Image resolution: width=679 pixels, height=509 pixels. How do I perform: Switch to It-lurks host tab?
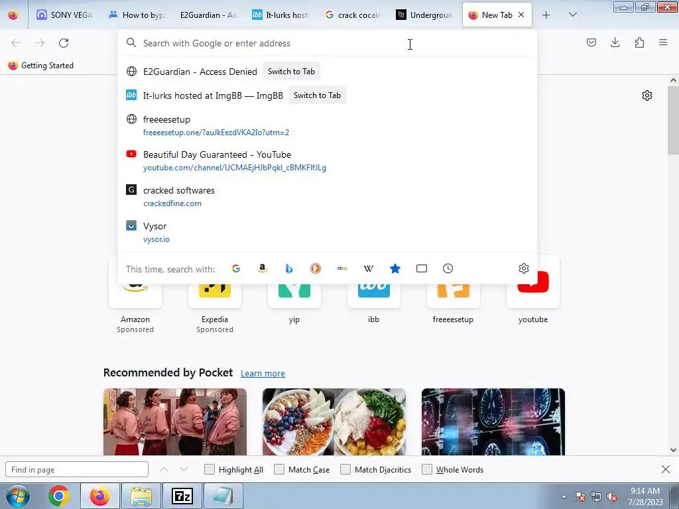[280, 15]
